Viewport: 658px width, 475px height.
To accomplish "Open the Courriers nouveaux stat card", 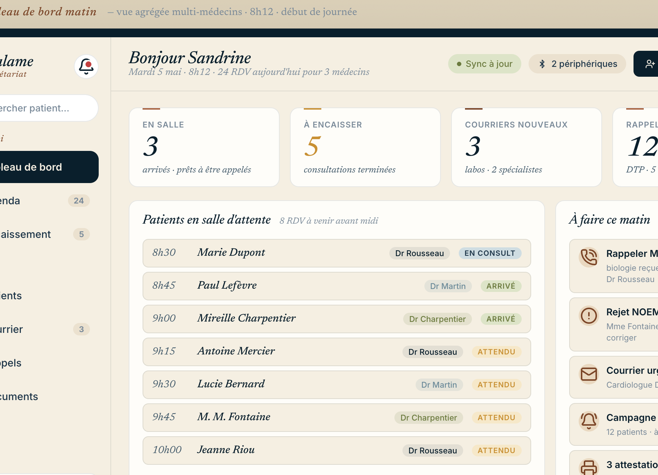I will pyautogui.click(x=527, y=147).
